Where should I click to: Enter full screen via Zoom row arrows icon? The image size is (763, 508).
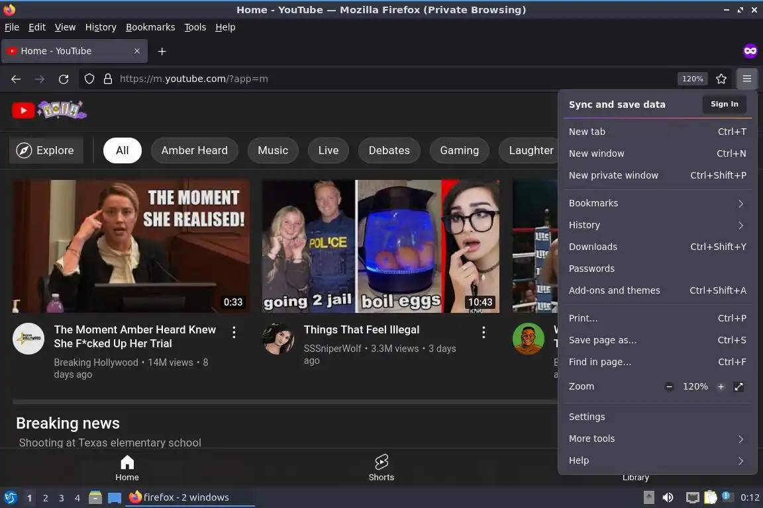pyautogui.click(x=738, y=386)
